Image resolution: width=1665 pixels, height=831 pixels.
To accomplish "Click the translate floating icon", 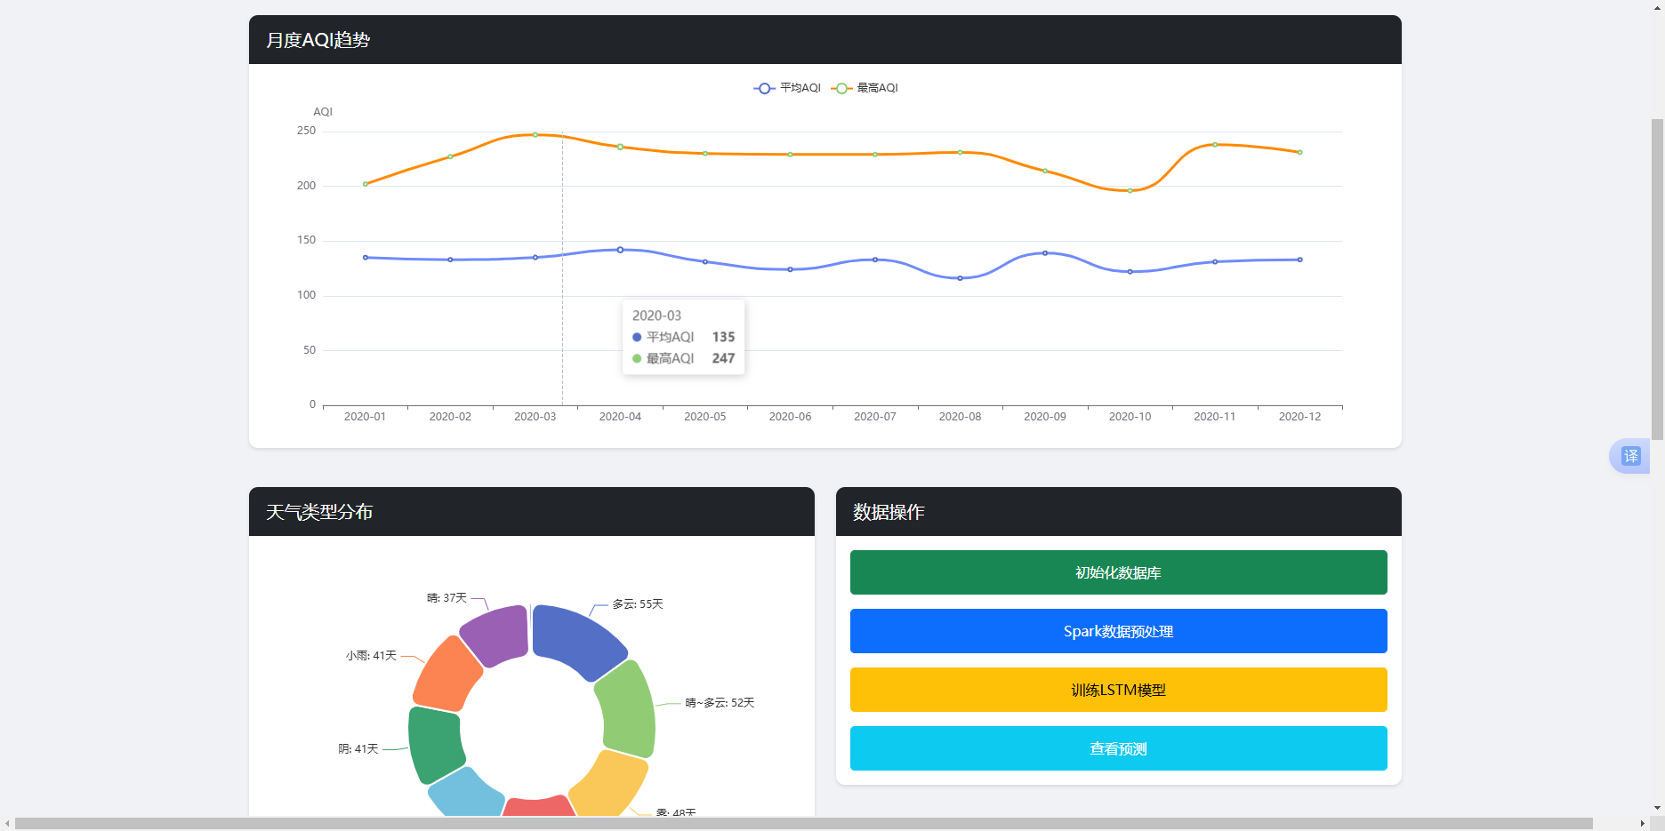I will tap(1630, 456).
